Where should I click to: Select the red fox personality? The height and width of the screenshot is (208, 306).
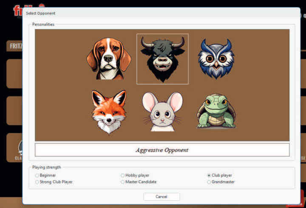pyautogui.click(x=109, y=111)
